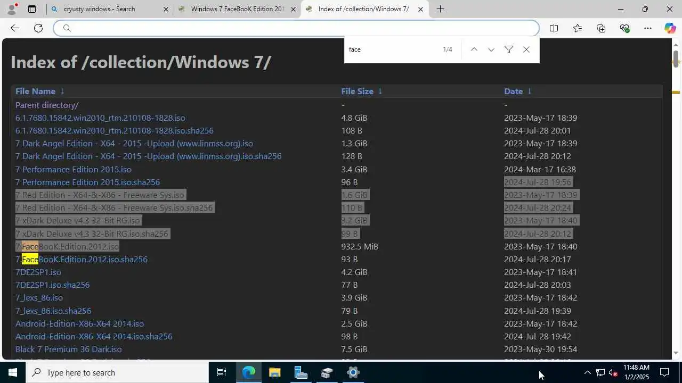This screenshot has width=682, height=383.
Task: Open the Windows Start menu
Action: pyautogui.click(x=13, y=372)
